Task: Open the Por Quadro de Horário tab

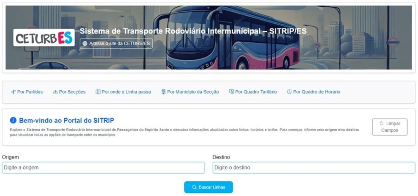Action: [x=313, y=92]
